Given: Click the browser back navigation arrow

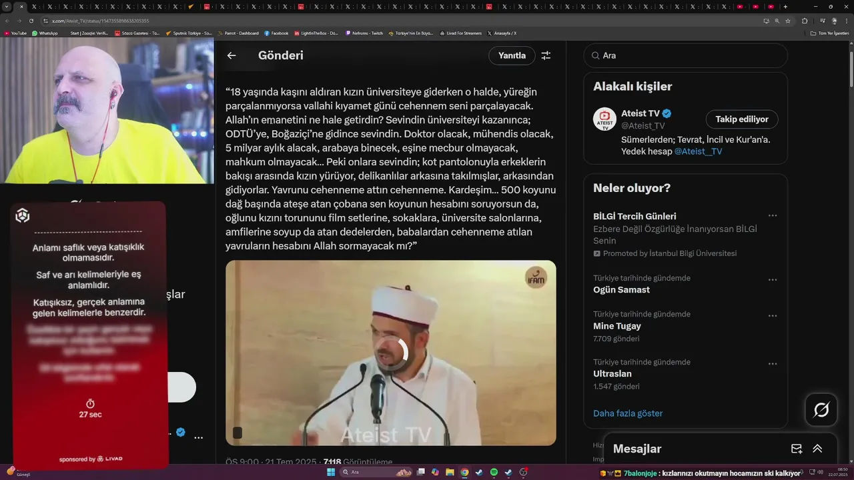Looking at the screenshot, I should (x=7, y=21).
